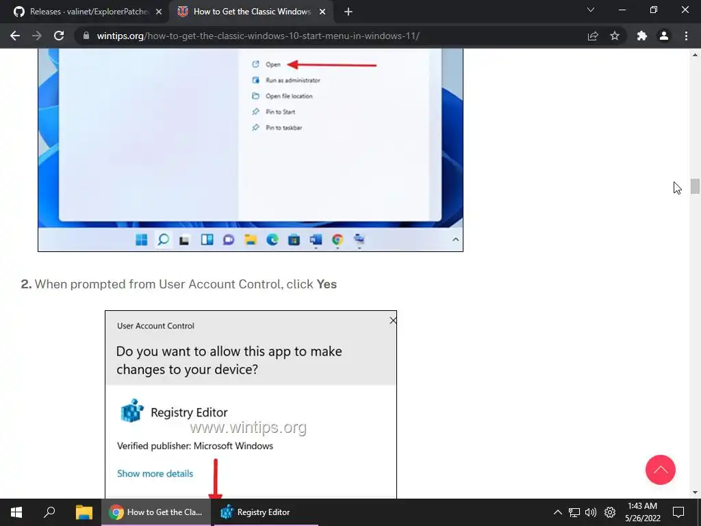701x526 pixels.
Task: Open the network status tray icon
Action: pos(574,512)
